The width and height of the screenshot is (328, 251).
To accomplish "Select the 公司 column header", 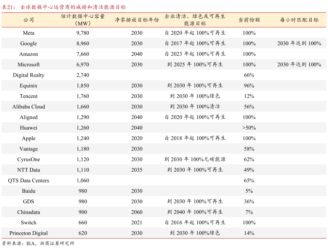I will pyautogui.click(x=29, y=20).
